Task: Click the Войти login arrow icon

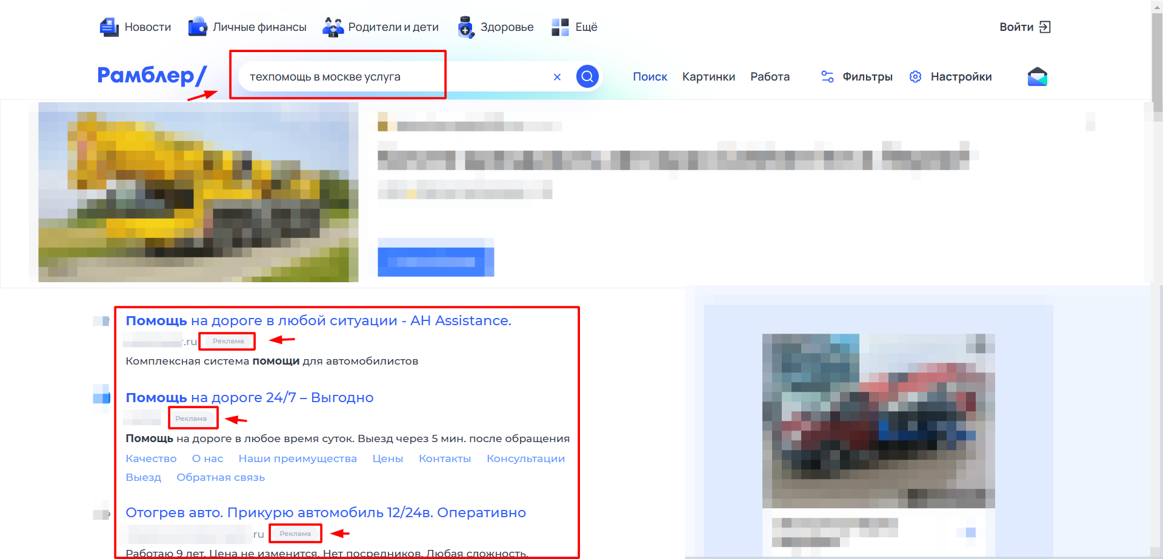Action: tap(1045, 27)
